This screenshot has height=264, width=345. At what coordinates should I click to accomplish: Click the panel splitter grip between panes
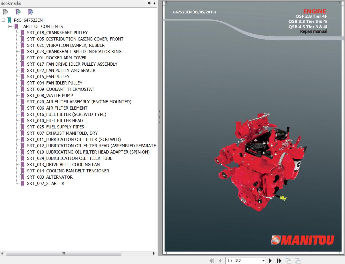pyautogui.click(x=159, y=117)
